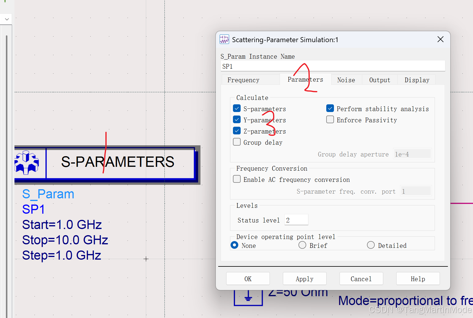The height and width of the screenshot is (318, 473).
Task: Enable the Group delay checkbox
Action: [237, 142]
